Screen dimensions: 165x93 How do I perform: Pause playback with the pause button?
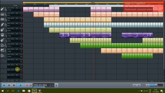(21, 85)
